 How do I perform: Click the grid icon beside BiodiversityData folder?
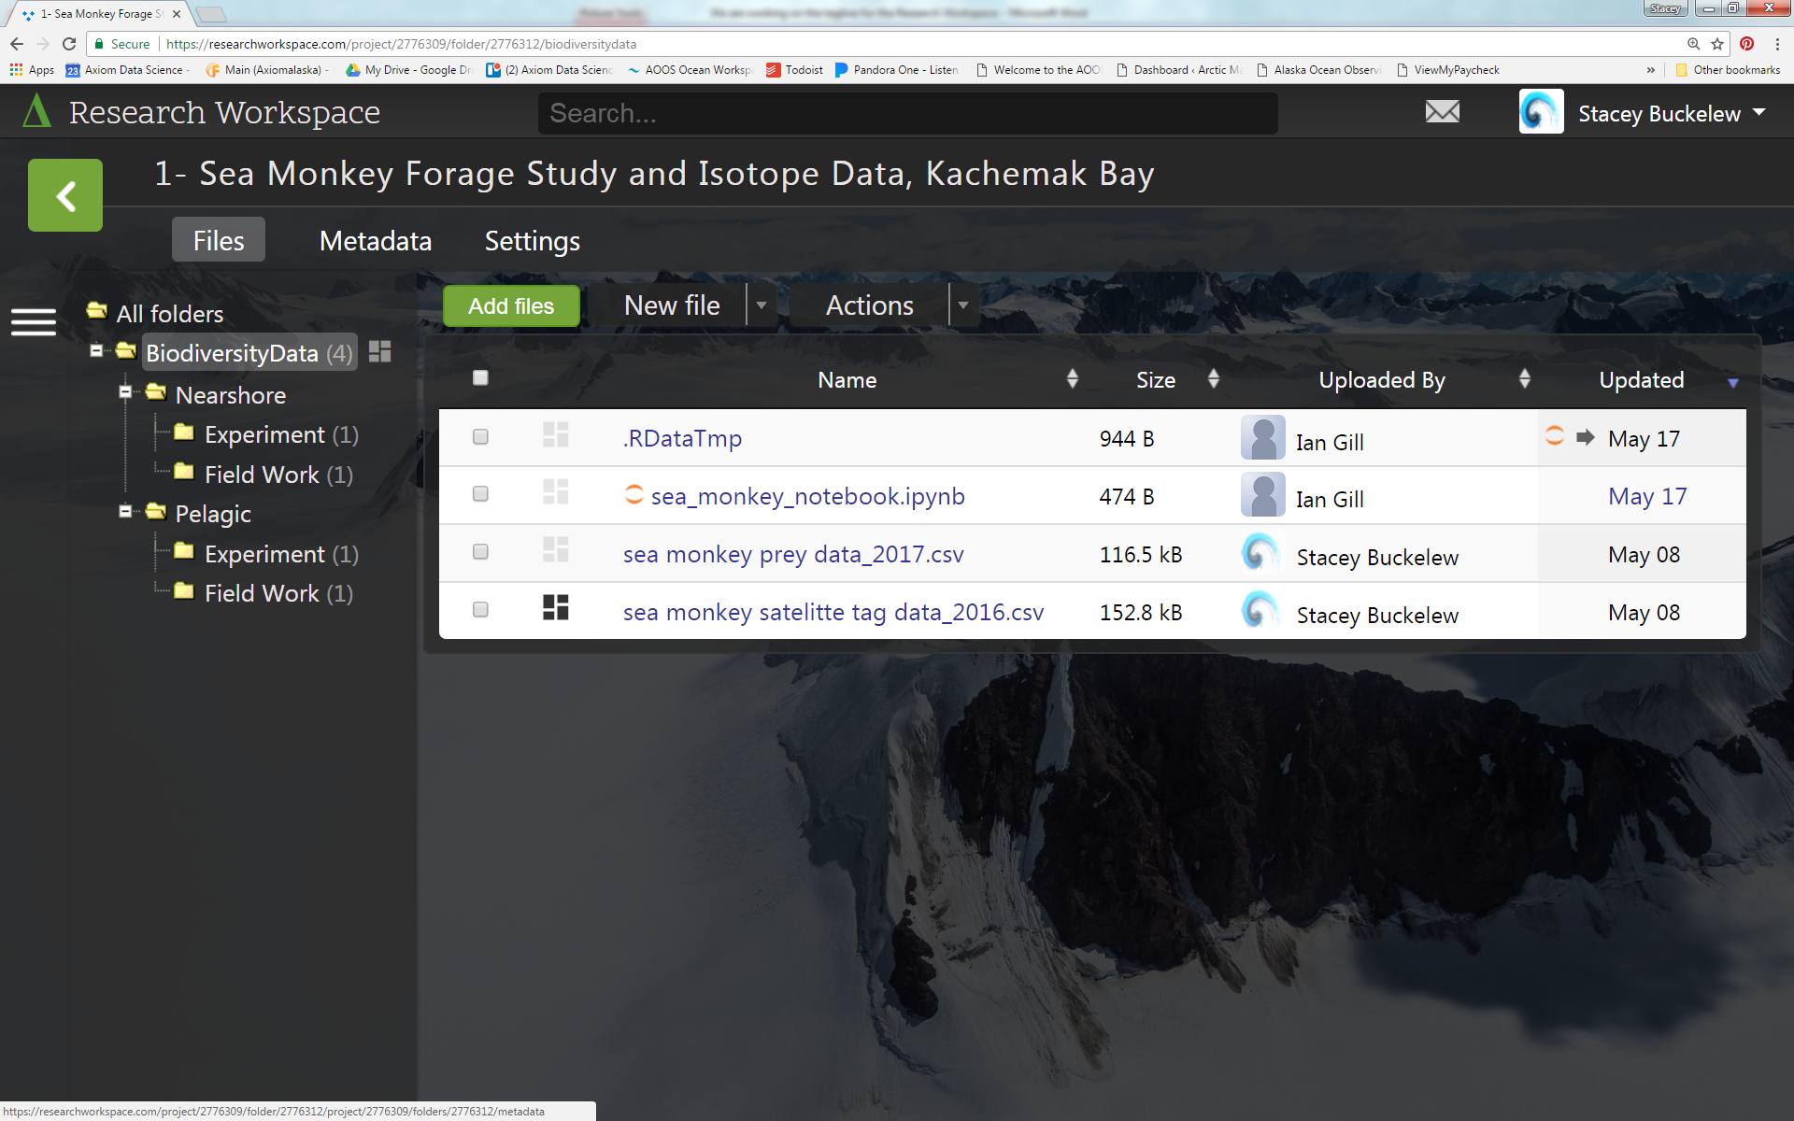tap(379, 352)
